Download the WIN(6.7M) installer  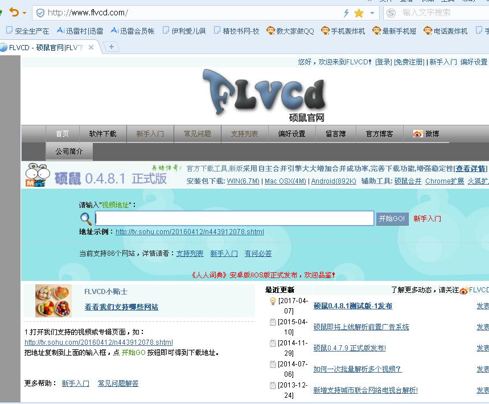(243, 181)
